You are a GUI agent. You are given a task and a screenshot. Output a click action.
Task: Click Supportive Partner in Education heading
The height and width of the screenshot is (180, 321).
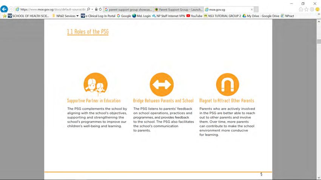94,101
